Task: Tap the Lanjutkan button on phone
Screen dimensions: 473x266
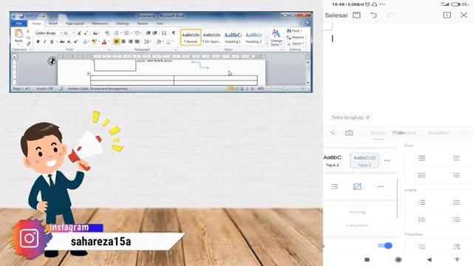Action: pos(357,225)
